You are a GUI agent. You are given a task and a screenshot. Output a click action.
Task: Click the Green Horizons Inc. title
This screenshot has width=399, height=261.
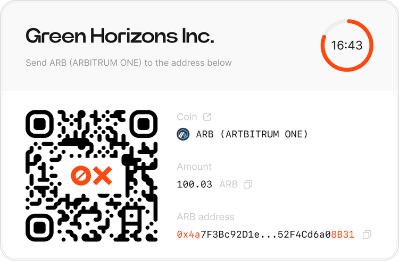[120, 36]
